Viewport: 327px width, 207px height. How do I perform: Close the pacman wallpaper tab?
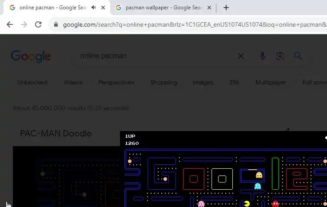209,8
